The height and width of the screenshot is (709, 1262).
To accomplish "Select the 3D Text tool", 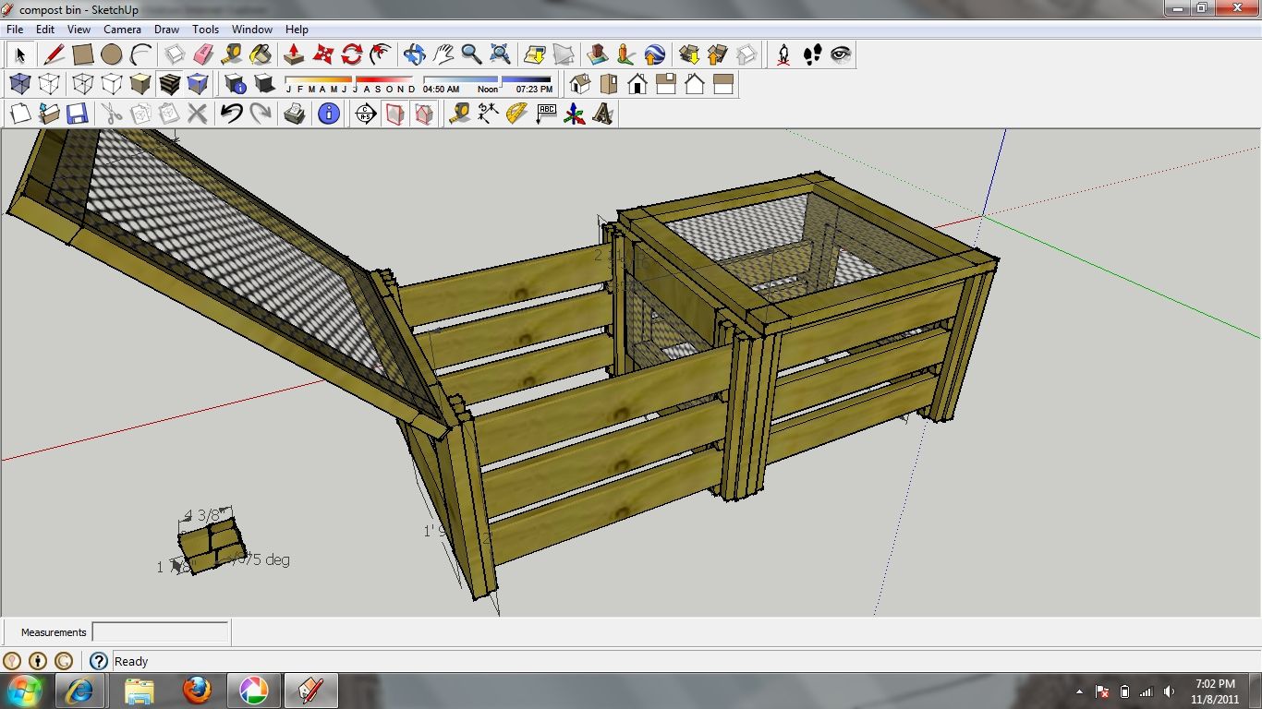I will pyautogui.click(x=605, y=114).
